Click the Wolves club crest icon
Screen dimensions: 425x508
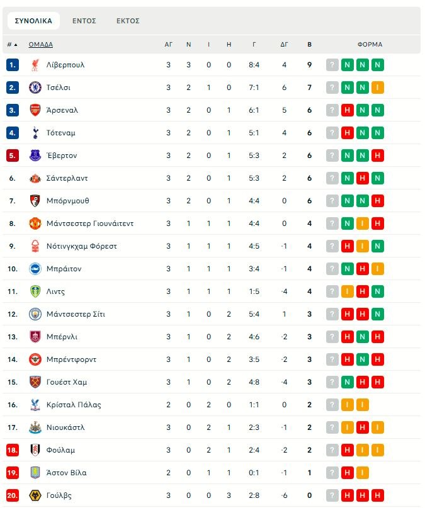[x=35, y=495]
